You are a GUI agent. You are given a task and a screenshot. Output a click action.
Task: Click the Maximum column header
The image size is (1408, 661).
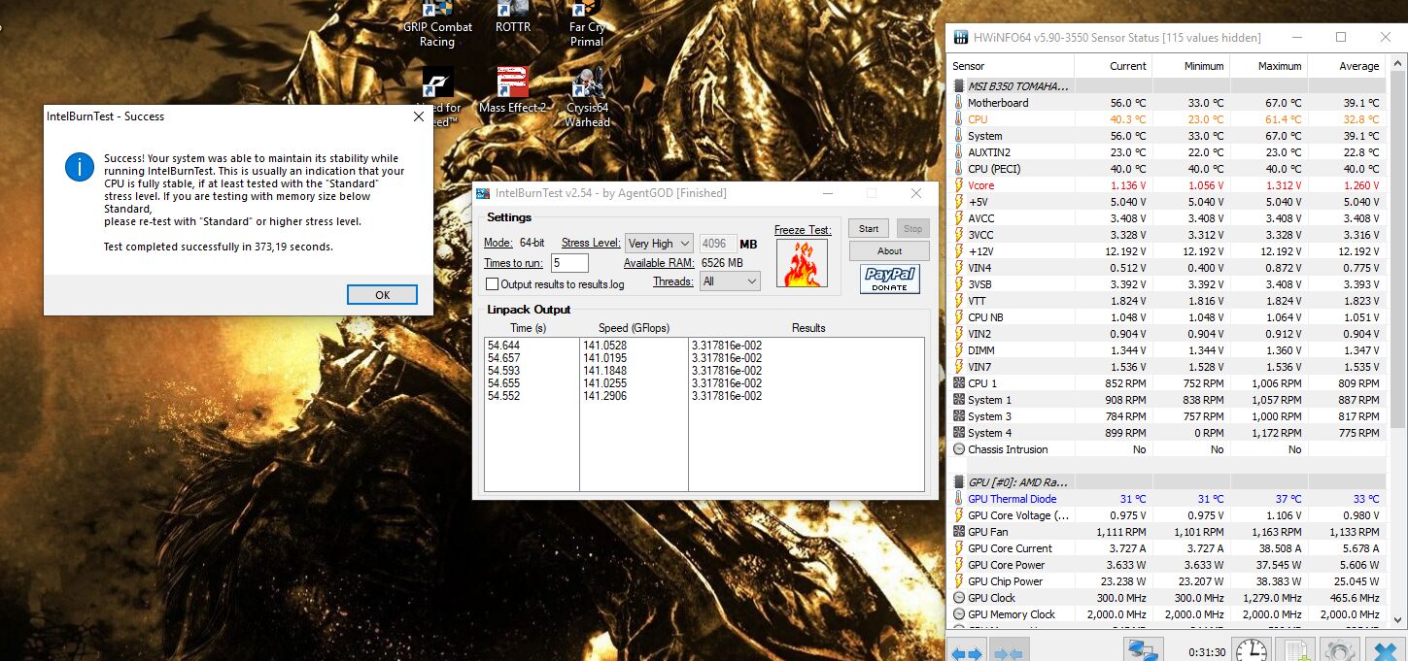1268,66
